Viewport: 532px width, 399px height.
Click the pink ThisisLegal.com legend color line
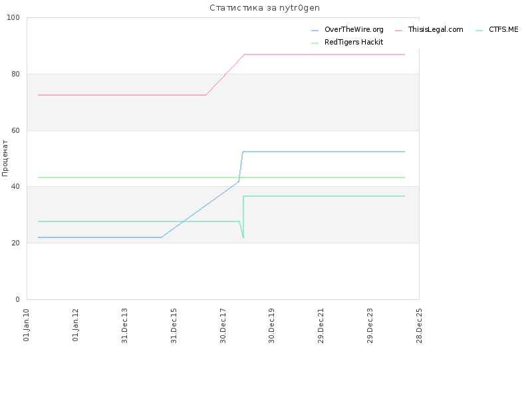(398, 31)
